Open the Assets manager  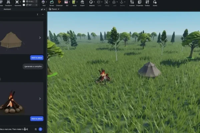point(155,3)
